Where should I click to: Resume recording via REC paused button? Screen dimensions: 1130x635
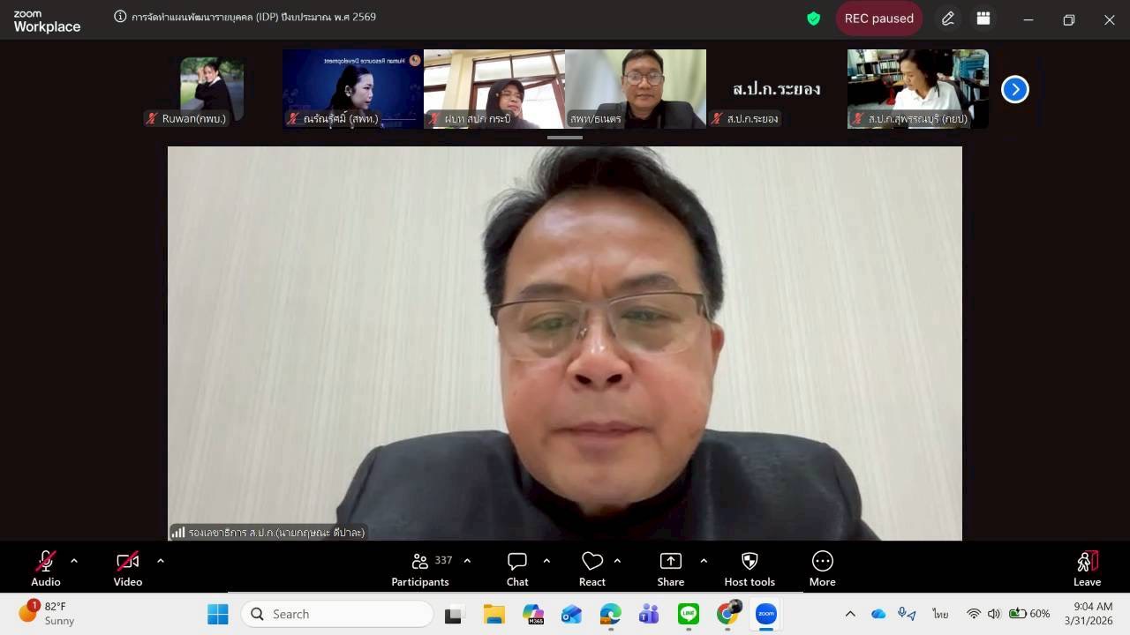click(x=878, y=19)
